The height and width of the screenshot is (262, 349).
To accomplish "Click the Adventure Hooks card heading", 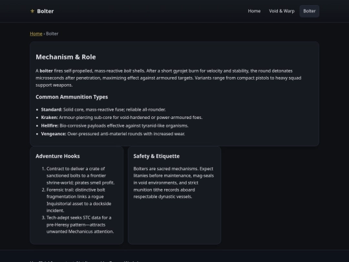I will (x=58, y=156).
